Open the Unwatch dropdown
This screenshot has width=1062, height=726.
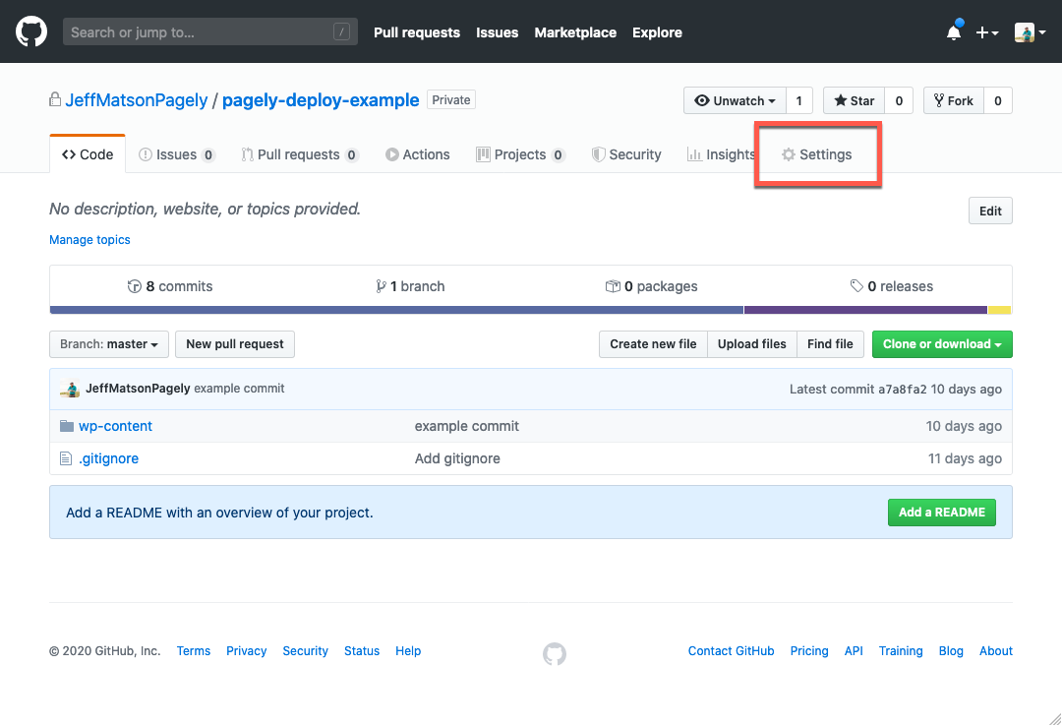735,100
